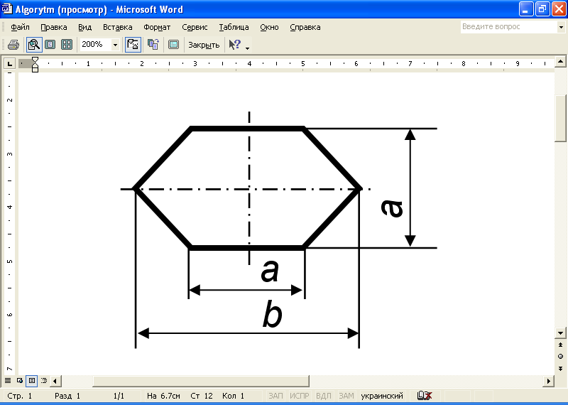Click the 1/1 page count entry
Image resolution: width=568 pixels, height=405 pixels.
pyautogui.click(x=119, y=396)
